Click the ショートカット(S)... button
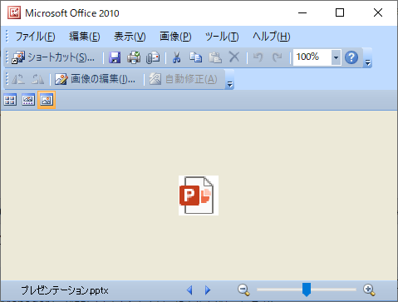This screenshot has height=302, width=398. pos(53,57)
